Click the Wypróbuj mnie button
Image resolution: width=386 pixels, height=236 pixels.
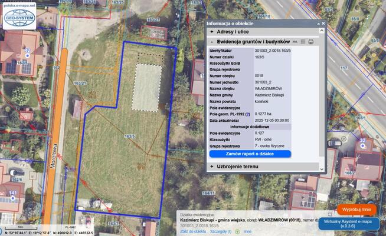(x=356, y=209)
